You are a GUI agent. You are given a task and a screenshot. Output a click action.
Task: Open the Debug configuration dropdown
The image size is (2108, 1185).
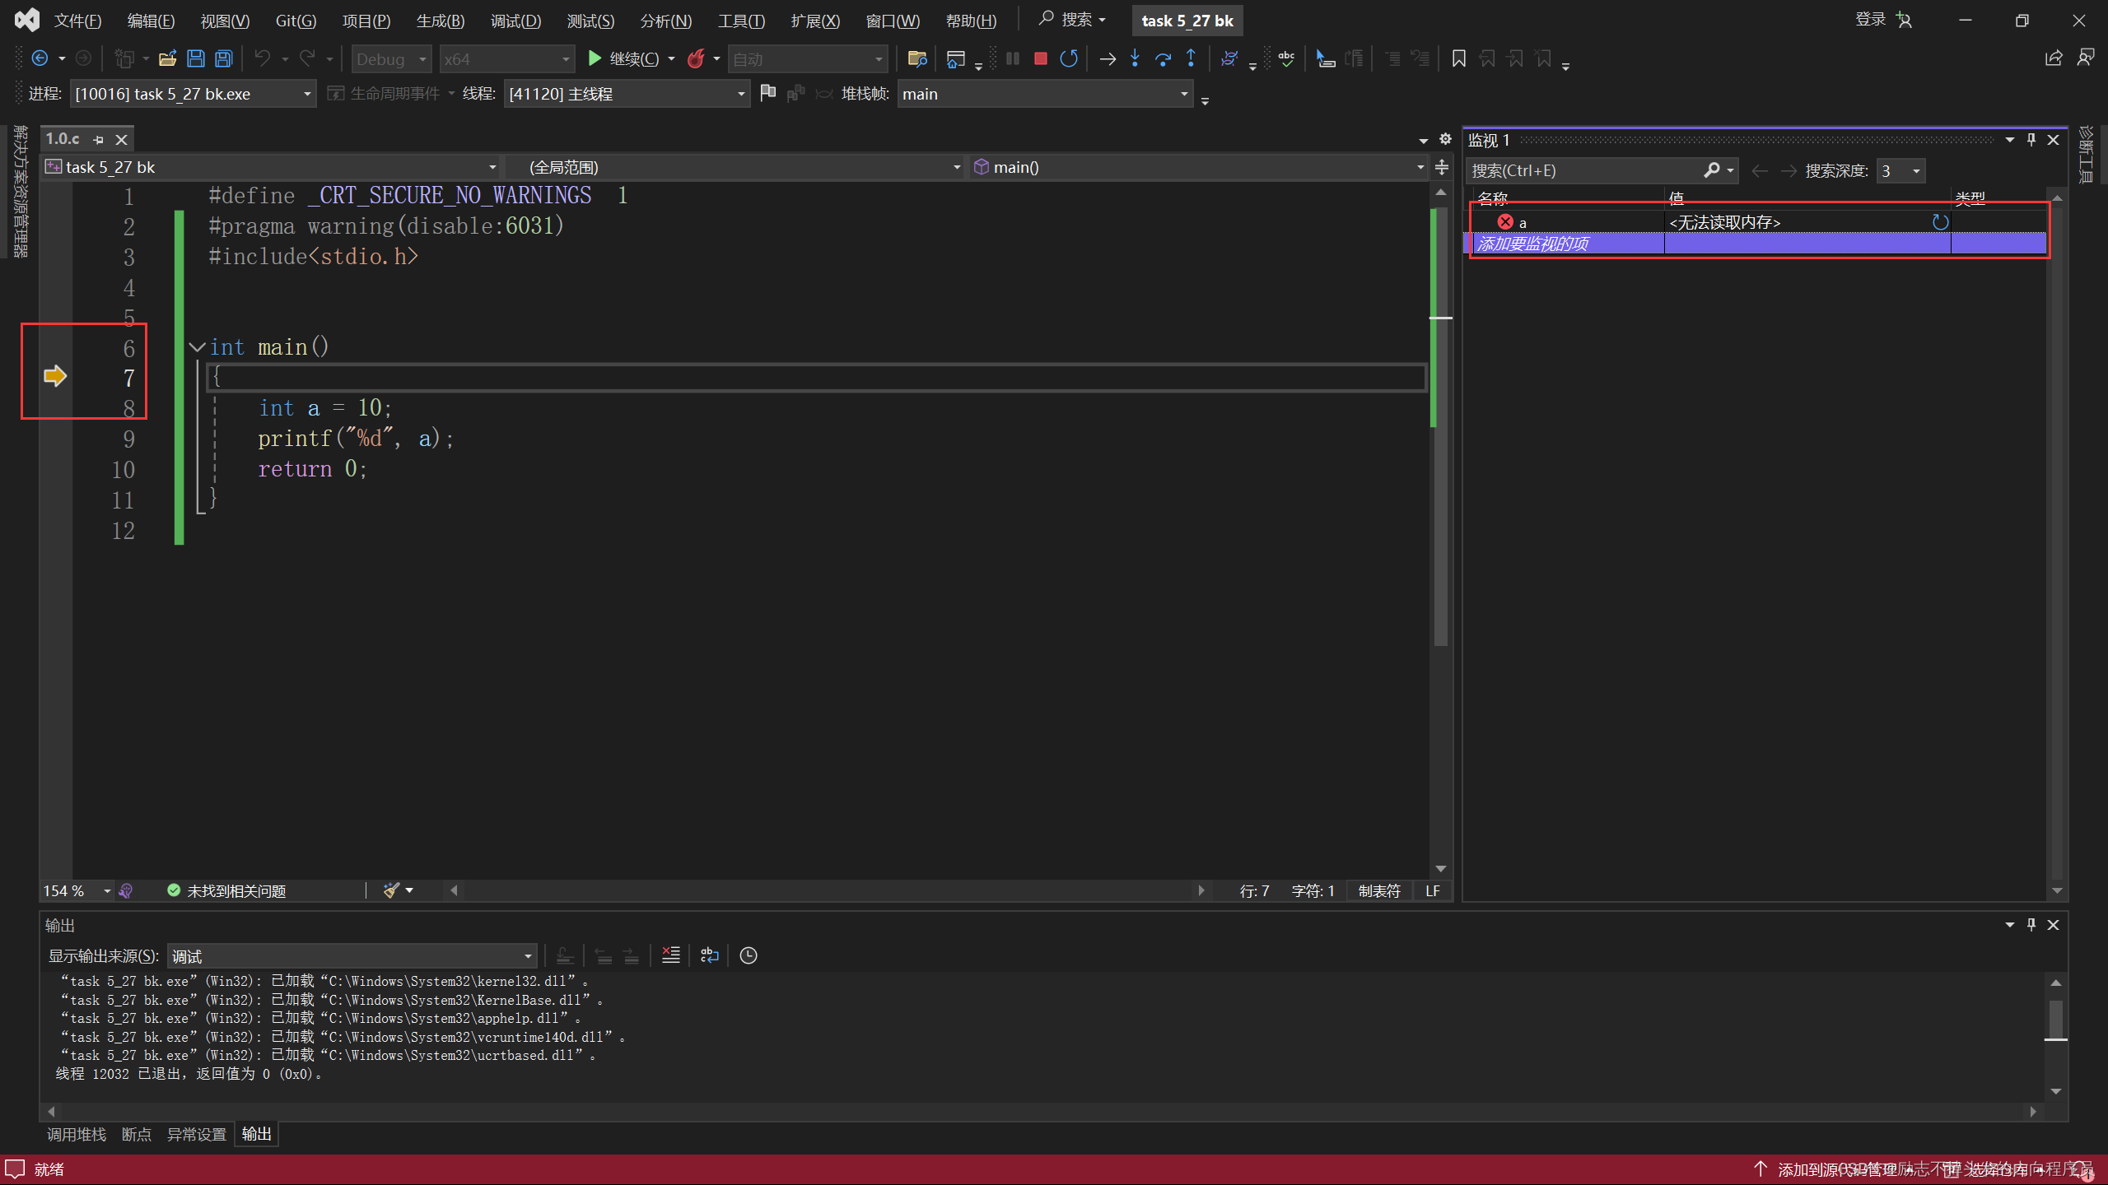392,58
